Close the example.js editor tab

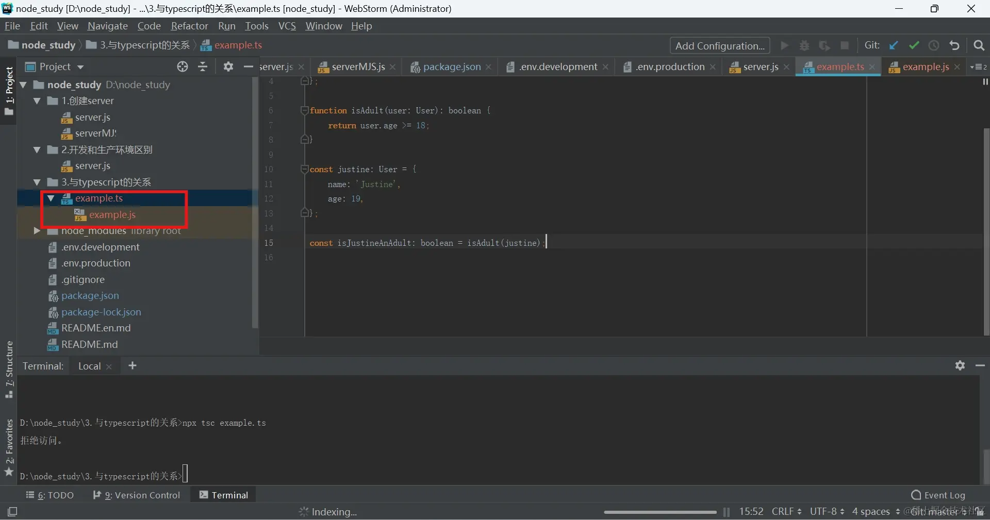957,67
